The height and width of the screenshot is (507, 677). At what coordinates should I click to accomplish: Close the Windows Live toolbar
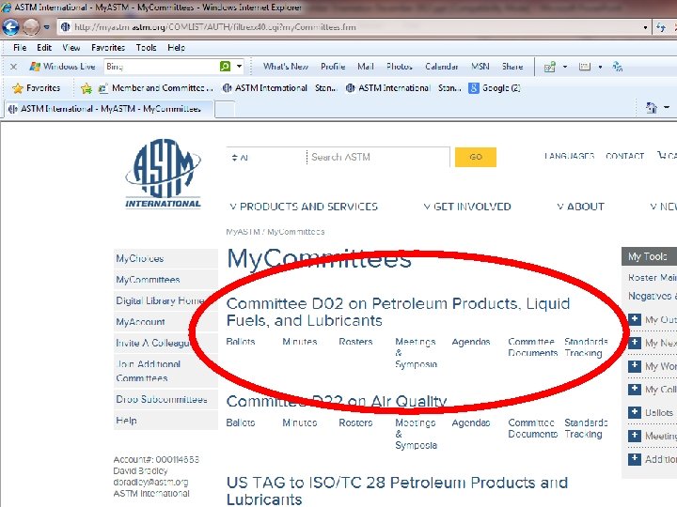[x=14, y=67]
